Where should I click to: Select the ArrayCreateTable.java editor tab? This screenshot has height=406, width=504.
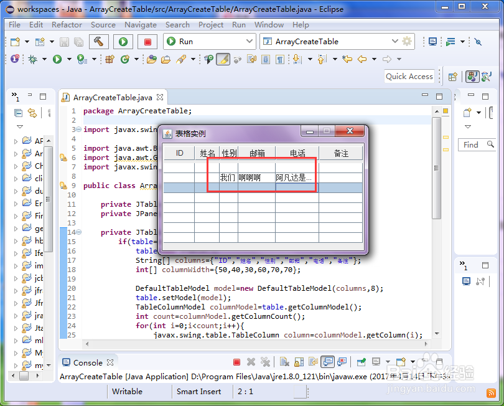tap(112, 98)
